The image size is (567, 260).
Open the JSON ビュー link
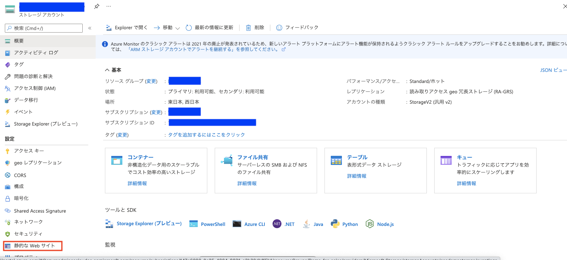[553, 70]
